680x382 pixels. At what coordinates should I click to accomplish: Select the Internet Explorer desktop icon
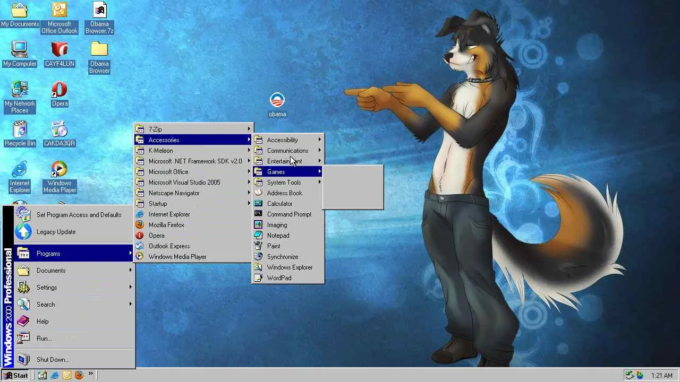[20, 177]
